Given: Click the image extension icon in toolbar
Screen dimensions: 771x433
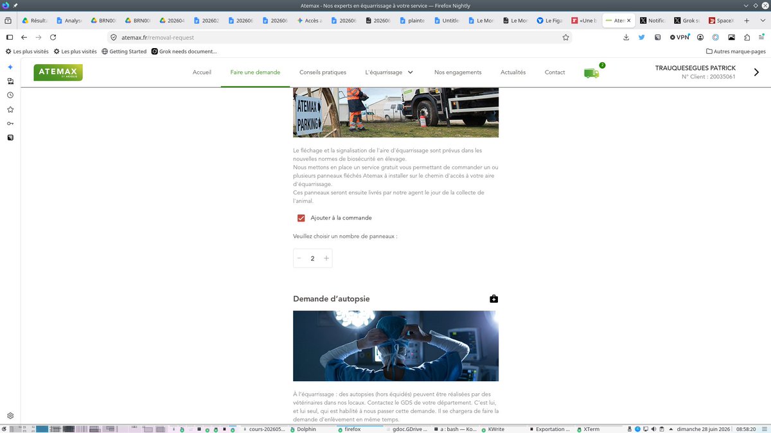Looking at the screenshot, I should click(731, 37).
